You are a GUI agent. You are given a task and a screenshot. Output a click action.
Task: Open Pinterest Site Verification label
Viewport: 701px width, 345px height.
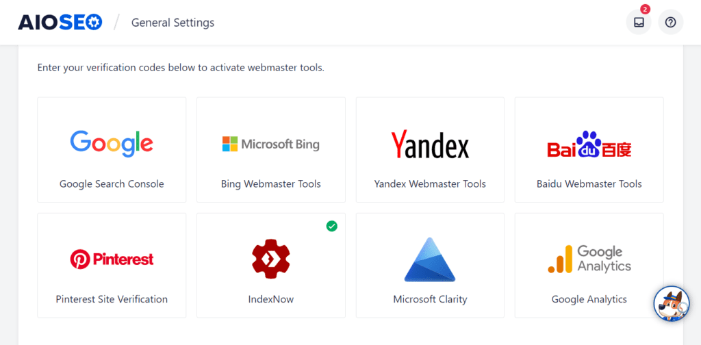point(112,299)
